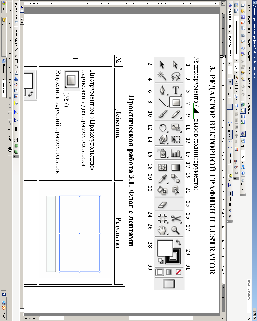The height and width of the screenshot is (321, 257).
Task: Click the Insert WordArt icon
Action: 16,79
